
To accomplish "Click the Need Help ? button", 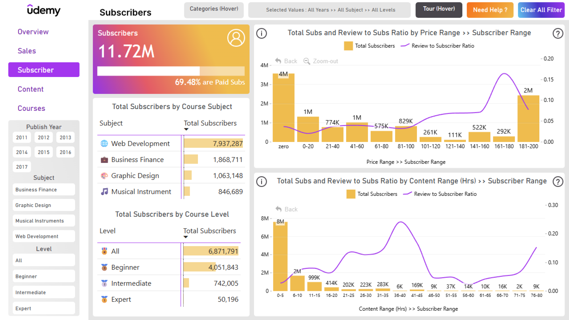I will pyautogui.click(x=490, y=10).
